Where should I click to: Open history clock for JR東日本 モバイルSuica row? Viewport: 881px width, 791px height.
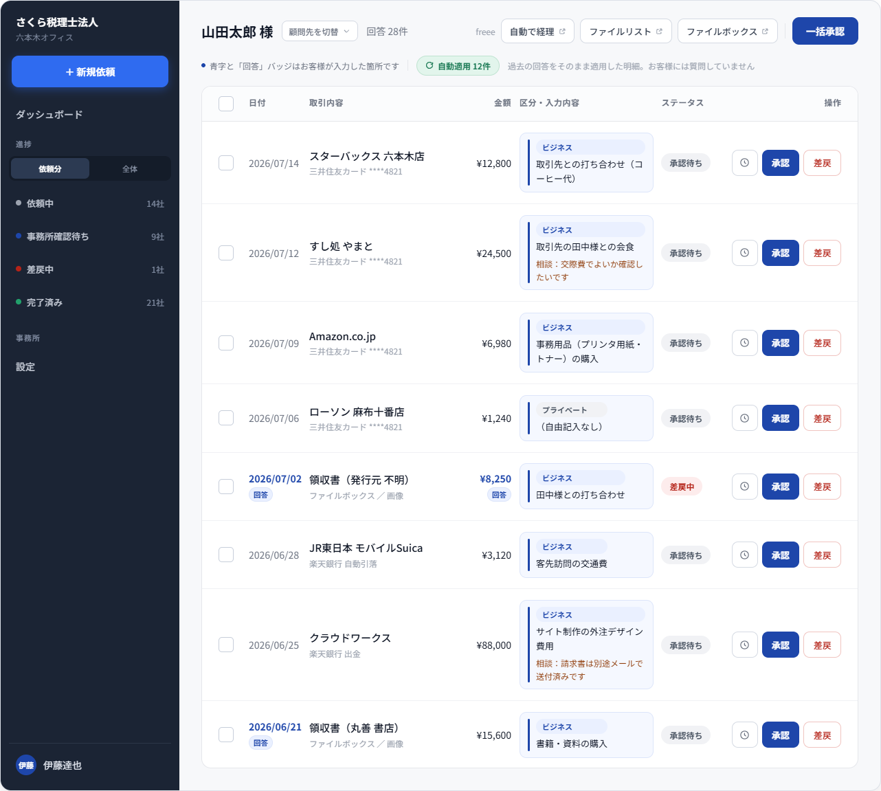(744, 555)
